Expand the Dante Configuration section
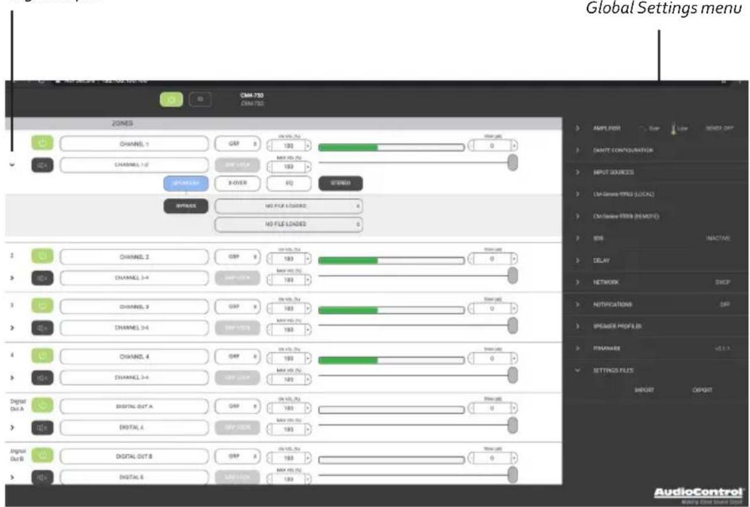750x507 pixels. 578,150
